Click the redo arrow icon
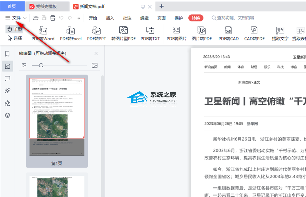306x197 pixels. click(x=70, y=18)
